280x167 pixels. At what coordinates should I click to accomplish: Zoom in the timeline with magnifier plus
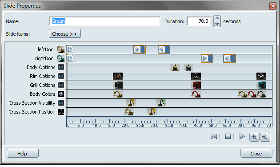[254, 137]
